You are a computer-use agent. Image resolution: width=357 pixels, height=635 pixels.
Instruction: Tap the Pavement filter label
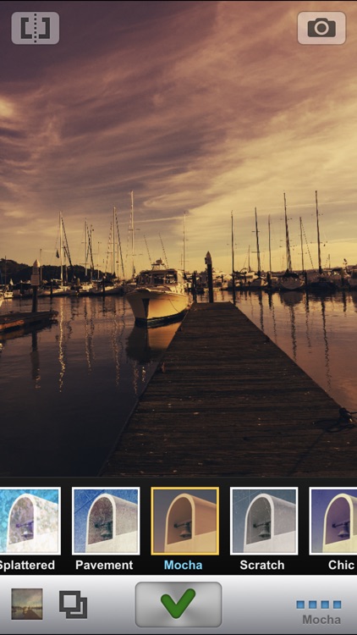pos(104,565)
